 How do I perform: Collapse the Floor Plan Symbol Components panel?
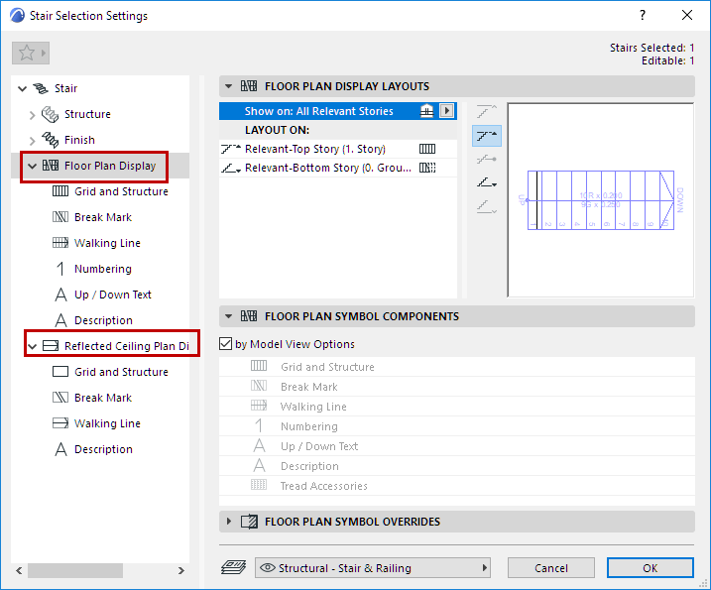[228, 316]
